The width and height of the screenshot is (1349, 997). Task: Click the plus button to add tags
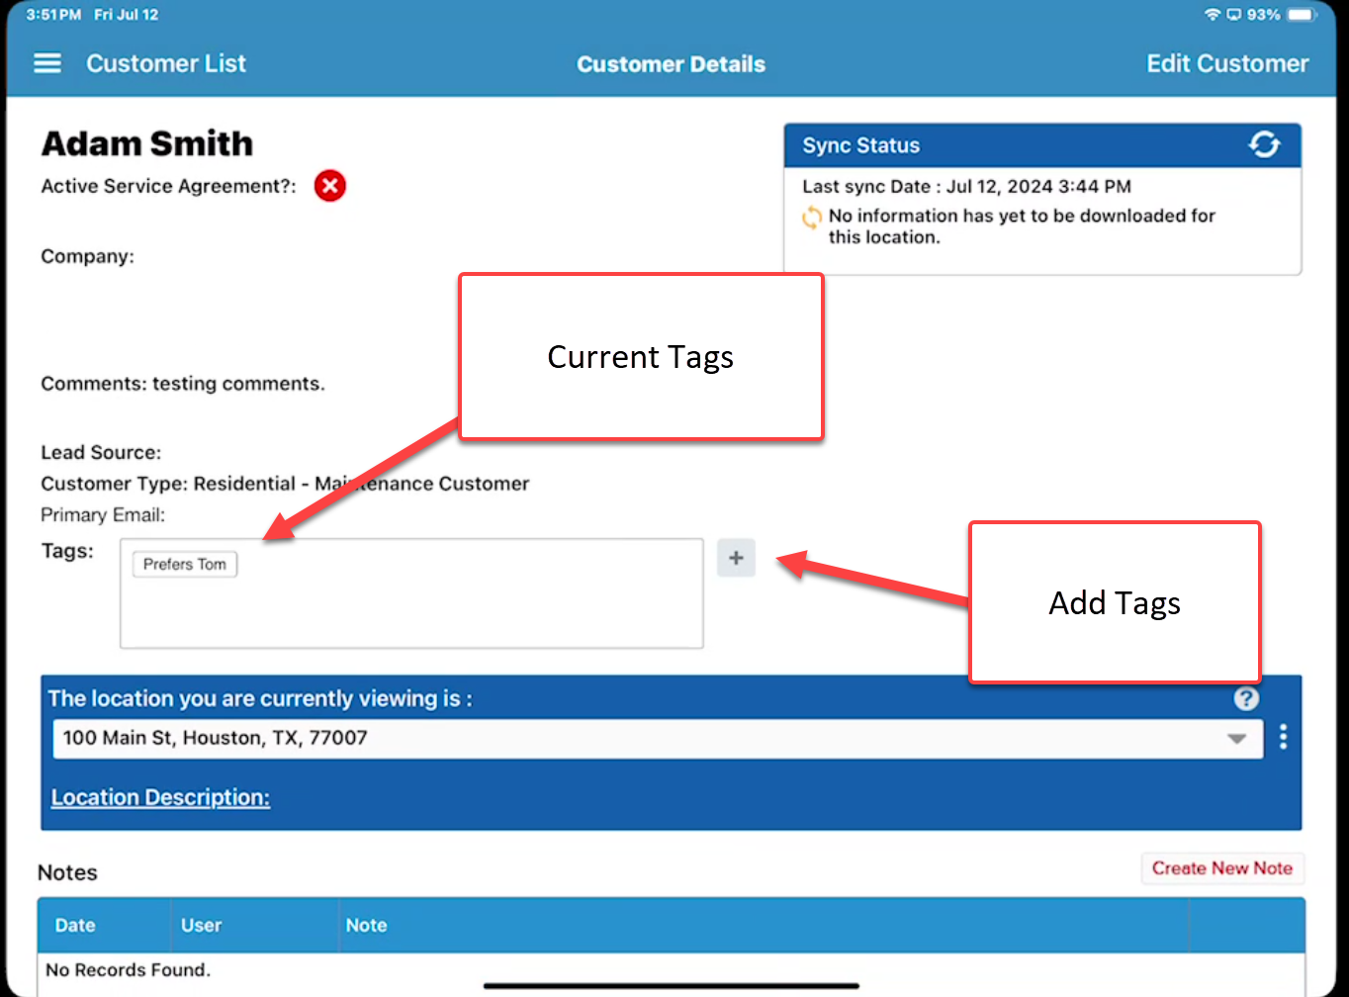[736, 558]
